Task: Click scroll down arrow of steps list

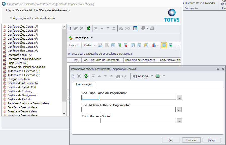Action: tap(64, 114)
